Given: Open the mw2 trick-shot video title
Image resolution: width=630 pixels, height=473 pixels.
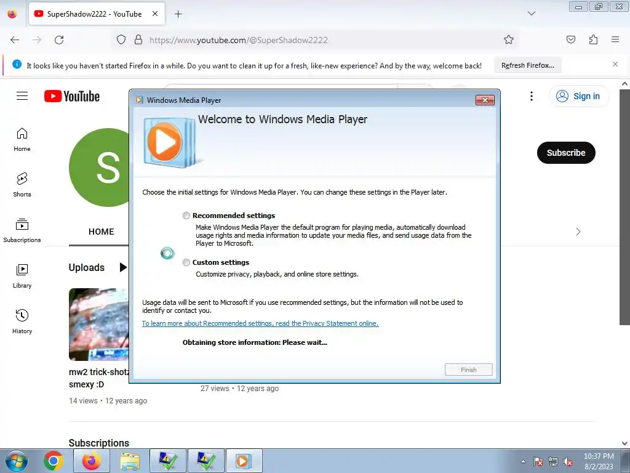Looking at the screenshot, I should point(99,378).
